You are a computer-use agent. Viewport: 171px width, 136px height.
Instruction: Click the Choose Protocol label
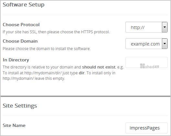point(21,25)
